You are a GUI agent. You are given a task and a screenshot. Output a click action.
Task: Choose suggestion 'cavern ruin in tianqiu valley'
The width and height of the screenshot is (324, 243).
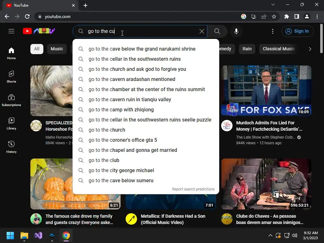[146, 100]
